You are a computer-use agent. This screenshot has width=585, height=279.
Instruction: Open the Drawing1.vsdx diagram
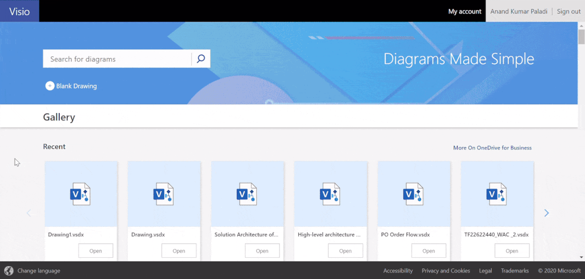point(96,251)
